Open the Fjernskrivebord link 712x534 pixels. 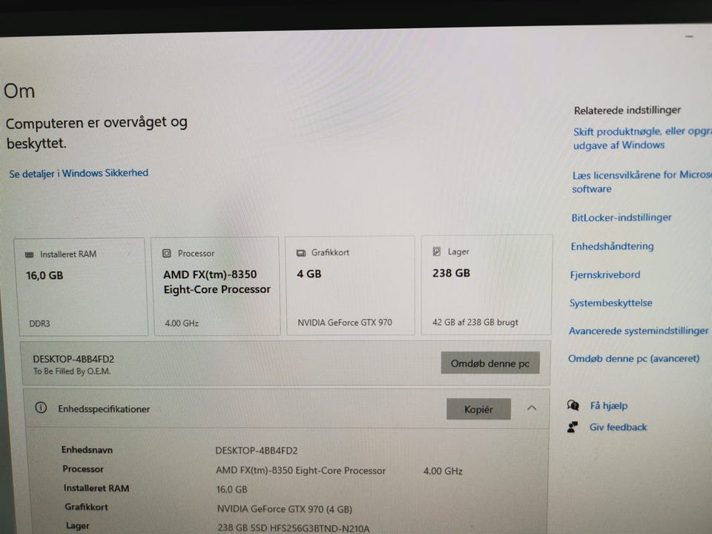tap(605, 274)
